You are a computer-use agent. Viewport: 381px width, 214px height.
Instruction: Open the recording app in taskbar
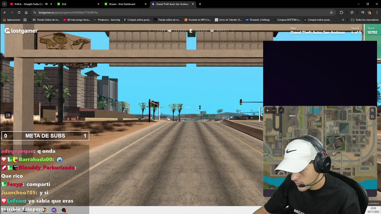(x=64, y=210)
